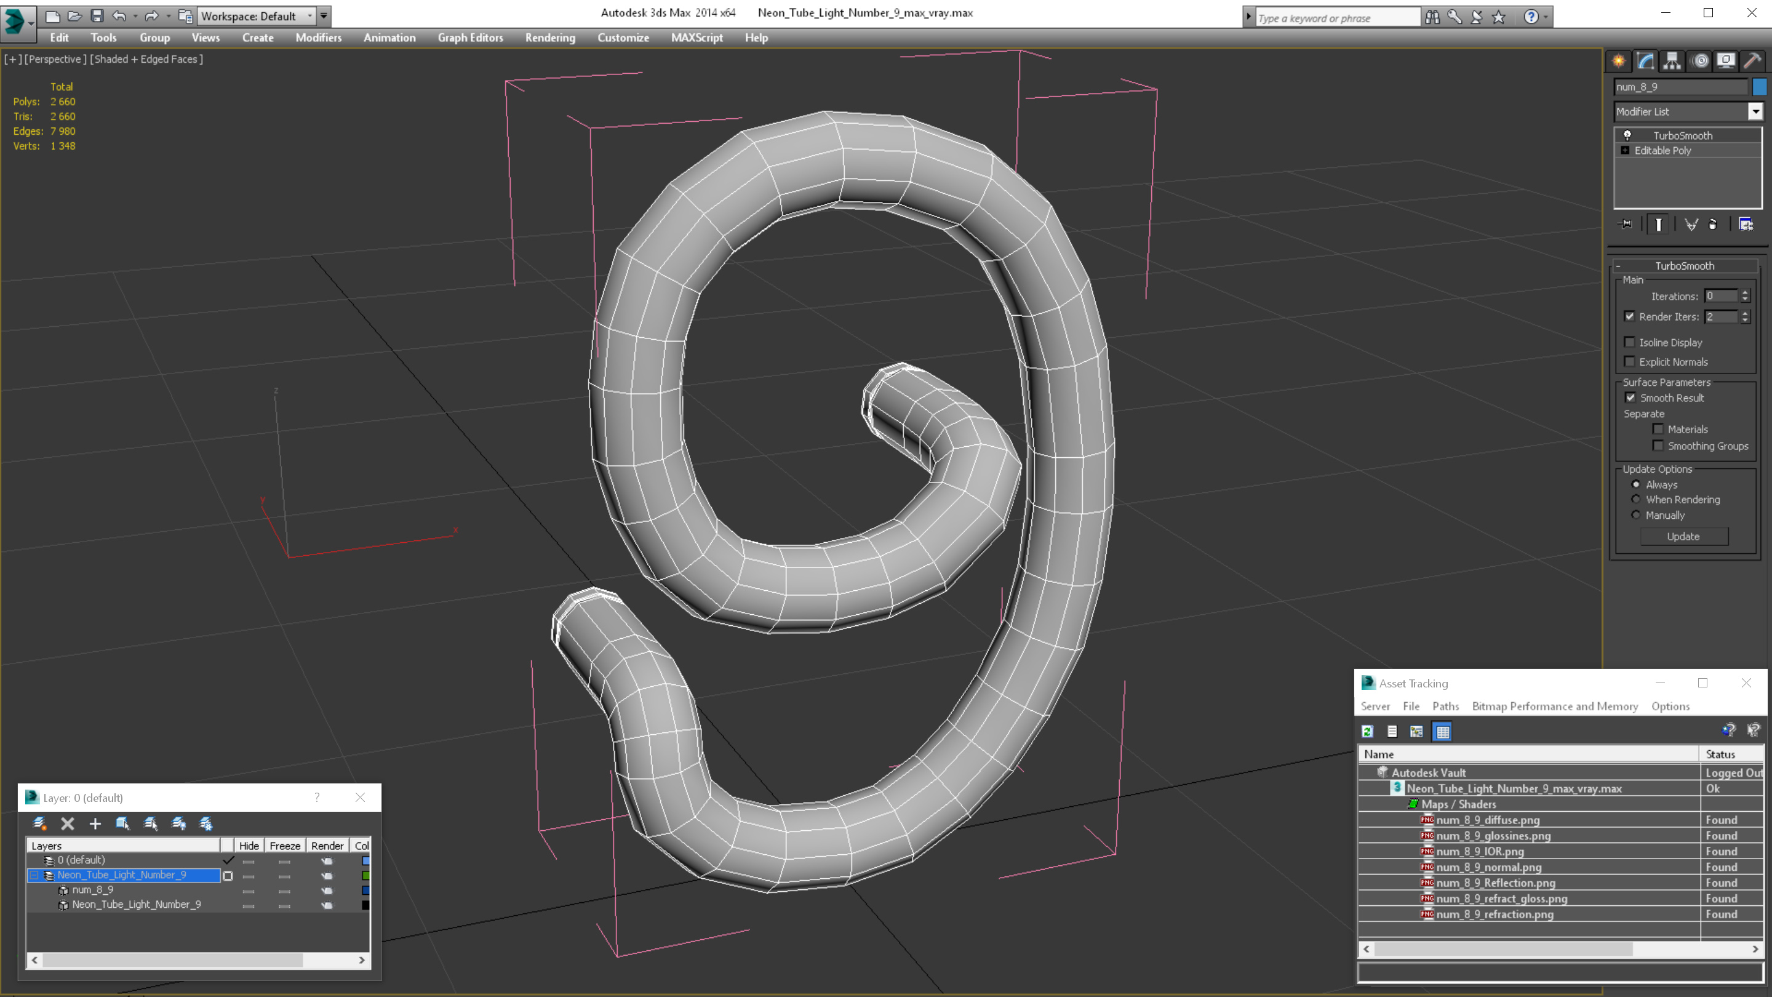
Task: Toggle the TurboSmooth lightbulb in modifier stack
Action: coord(1627,135)
